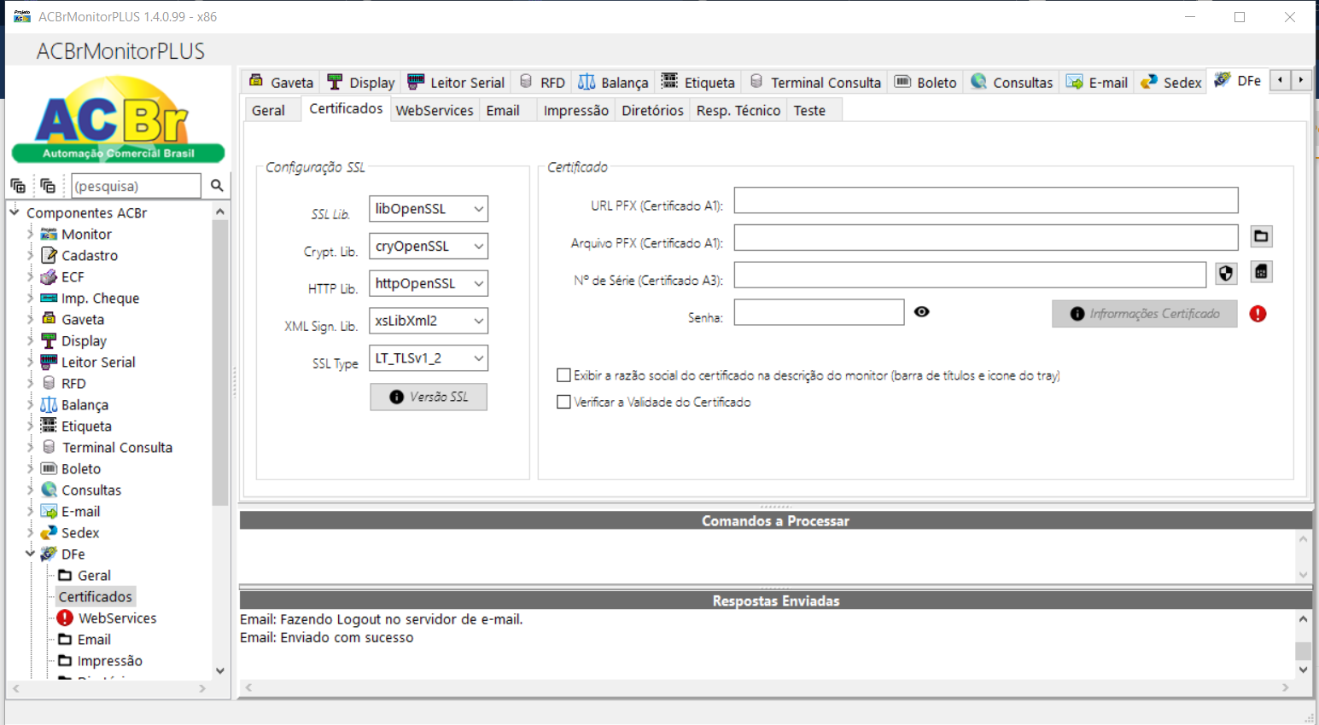Select the Cadastro tree icon

click(49, 255)
